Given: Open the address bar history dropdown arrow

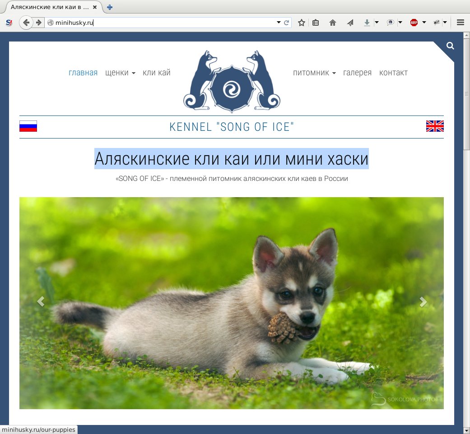Looking at the screenshot, I should (x=279, y=23).
